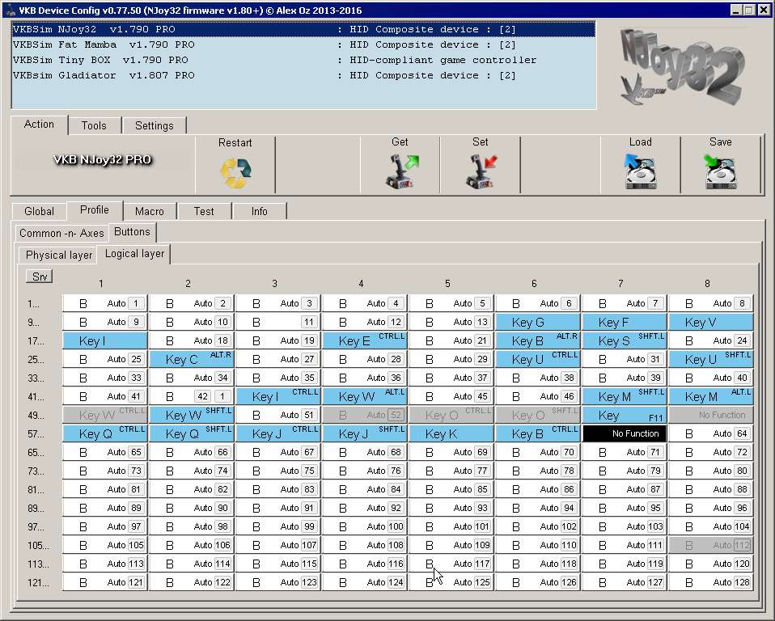The height and width of the screenshot is (621, 775).
Task: Select the VKBsim Gladiator v1.807 device row
Action: coord(303,75)
